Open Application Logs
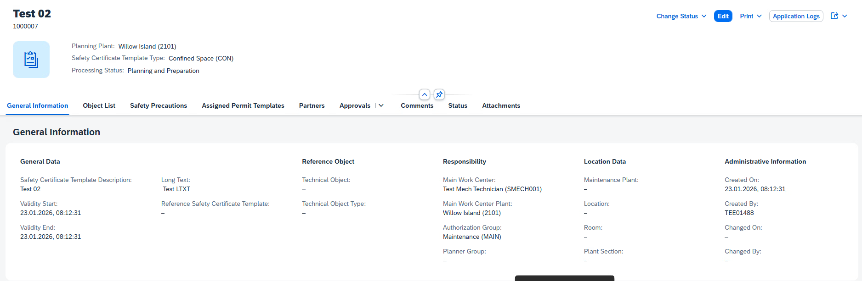Viewport: 862px width, 281px height. 796,16
